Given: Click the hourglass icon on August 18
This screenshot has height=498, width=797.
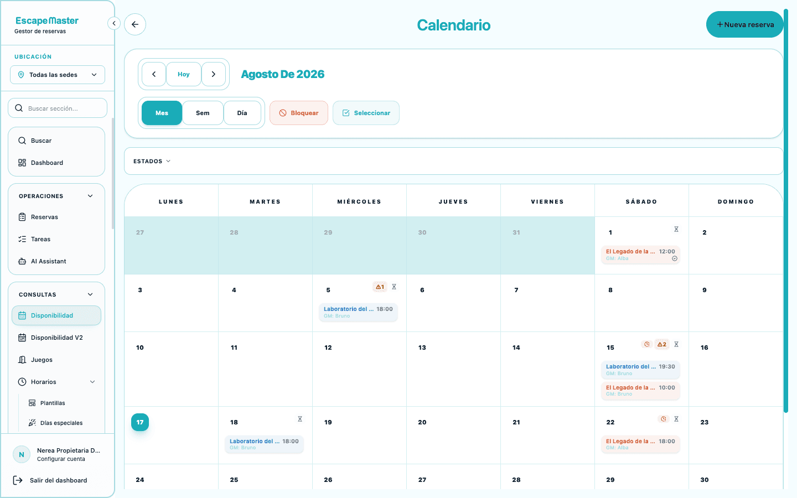Looking at the screenshot, I should pos(300,419).
